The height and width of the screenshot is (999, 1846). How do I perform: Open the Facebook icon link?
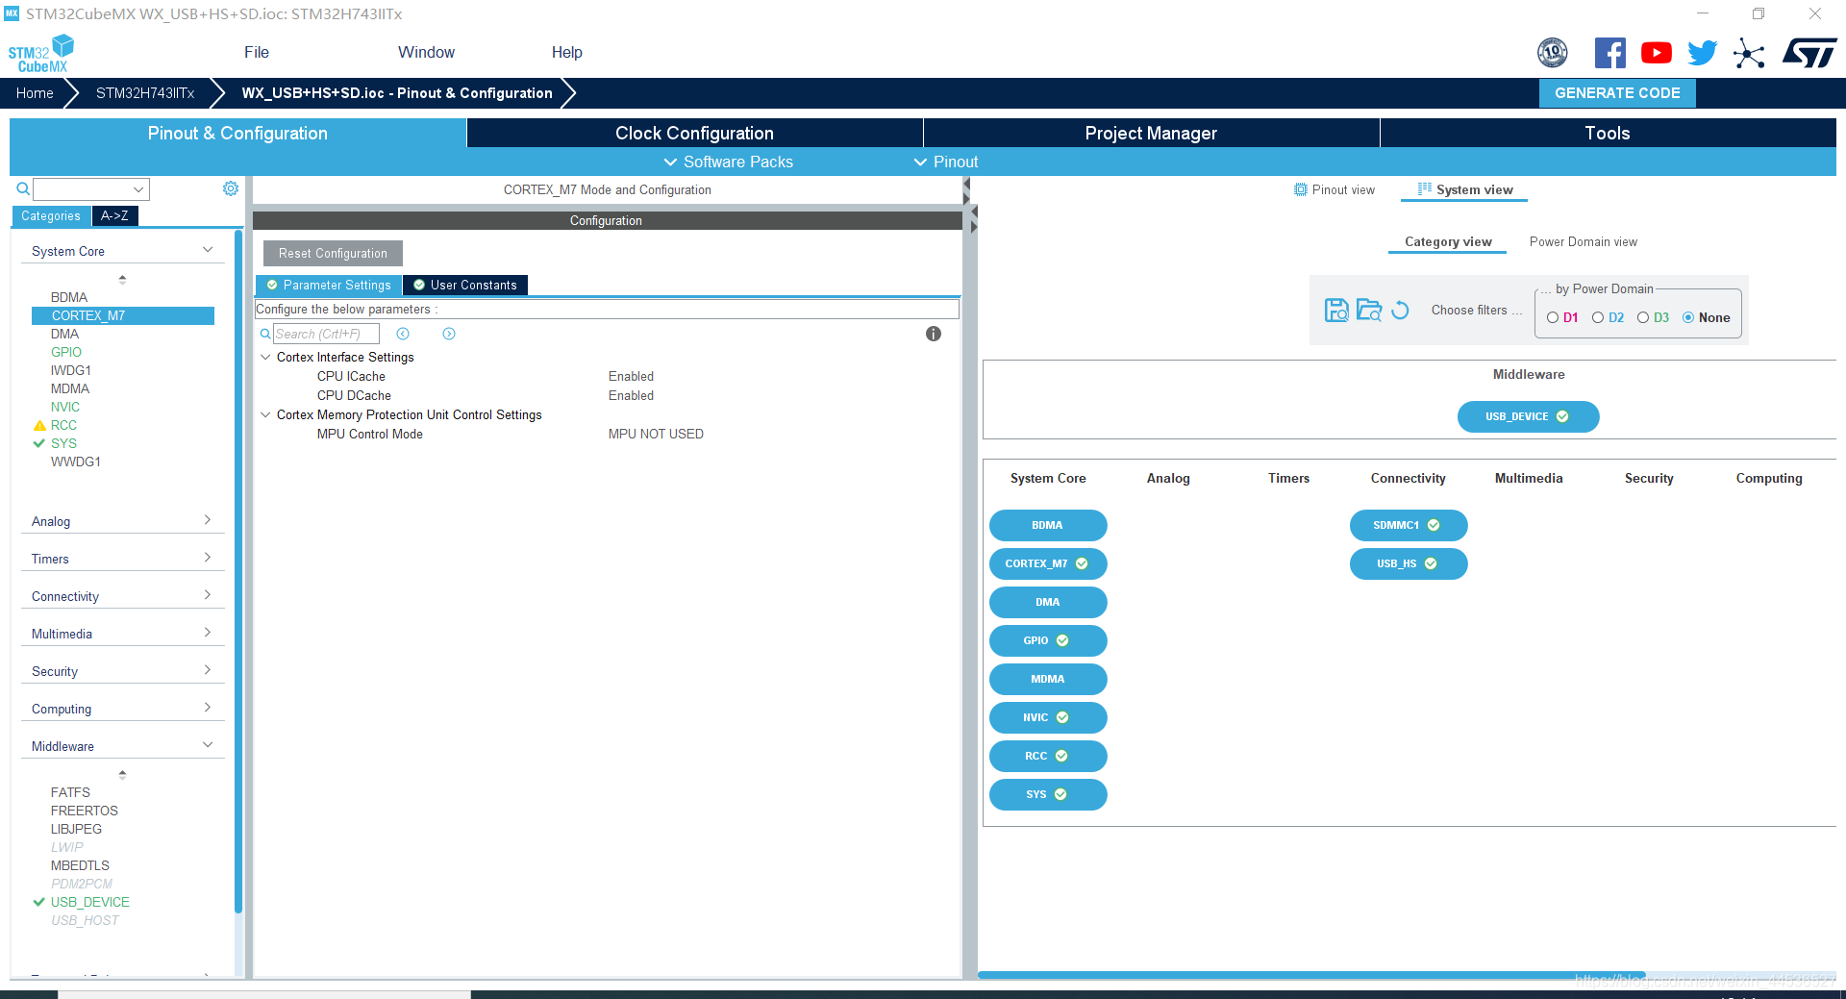tap(1609, 53)
